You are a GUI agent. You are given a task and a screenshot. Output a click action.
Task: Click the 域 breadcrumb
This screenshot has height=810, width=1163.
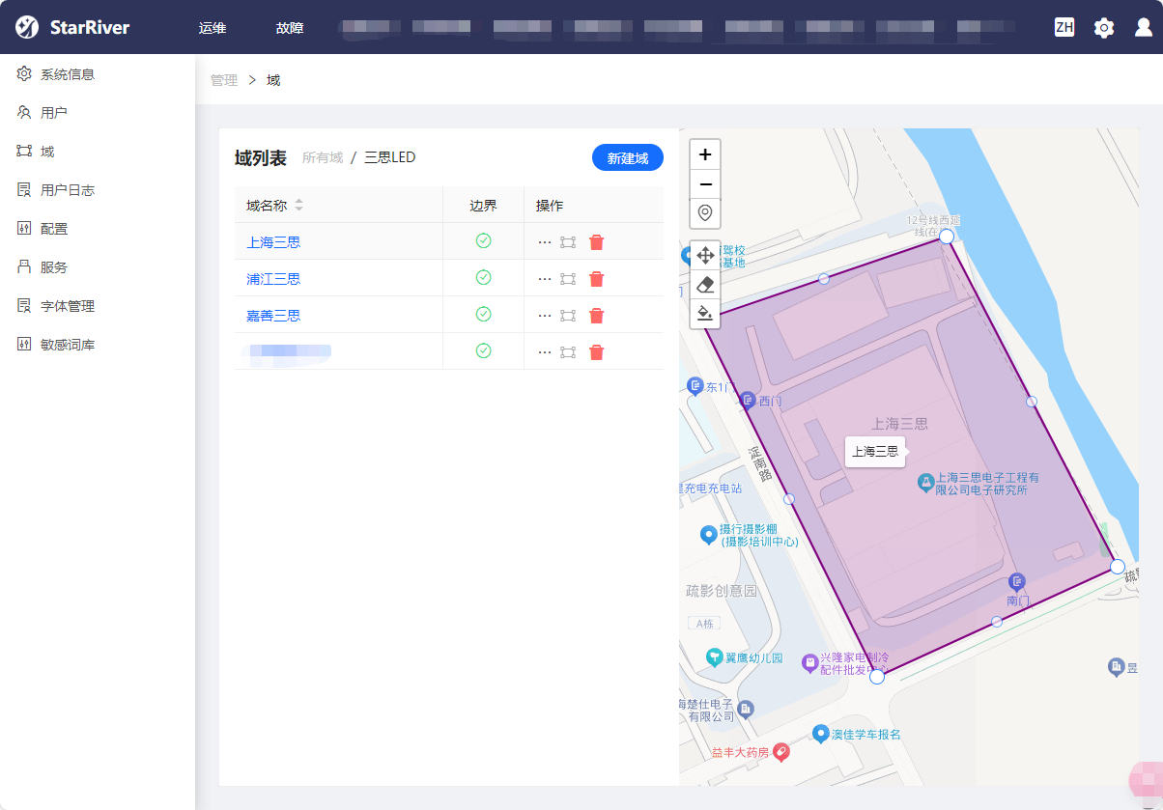[x=273, y=80]
